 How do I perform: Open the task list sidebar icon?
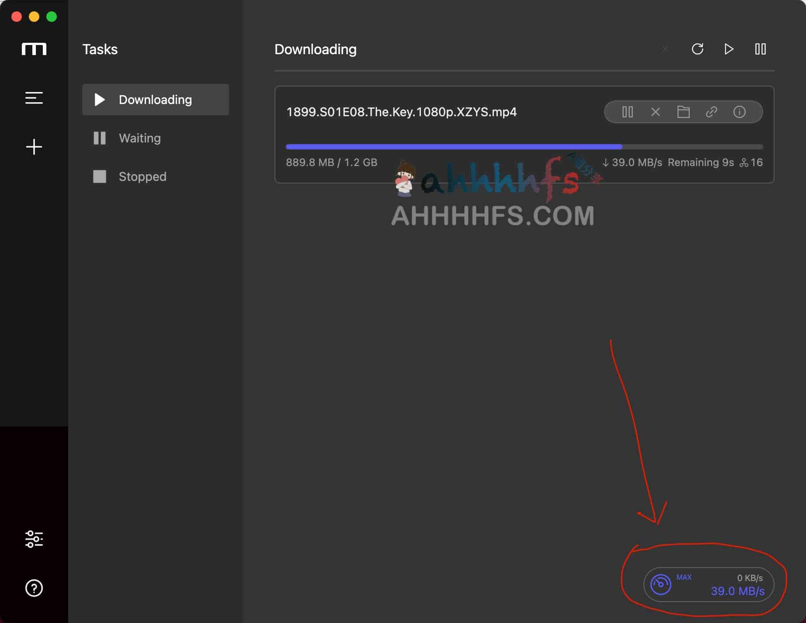pyautogui.click(x=34, y=98)
